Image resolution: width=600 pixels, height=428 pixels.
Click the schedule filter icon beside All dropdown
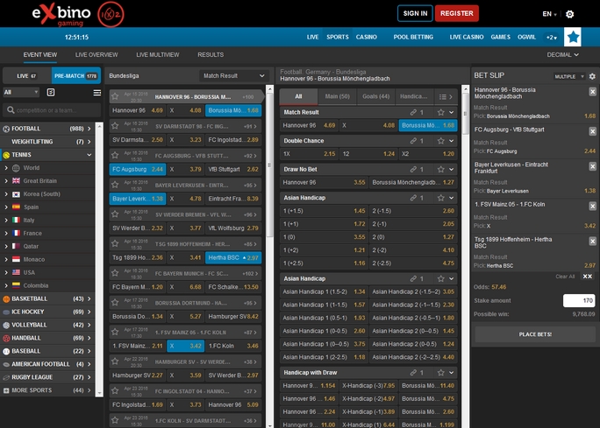tap(51, 92)
